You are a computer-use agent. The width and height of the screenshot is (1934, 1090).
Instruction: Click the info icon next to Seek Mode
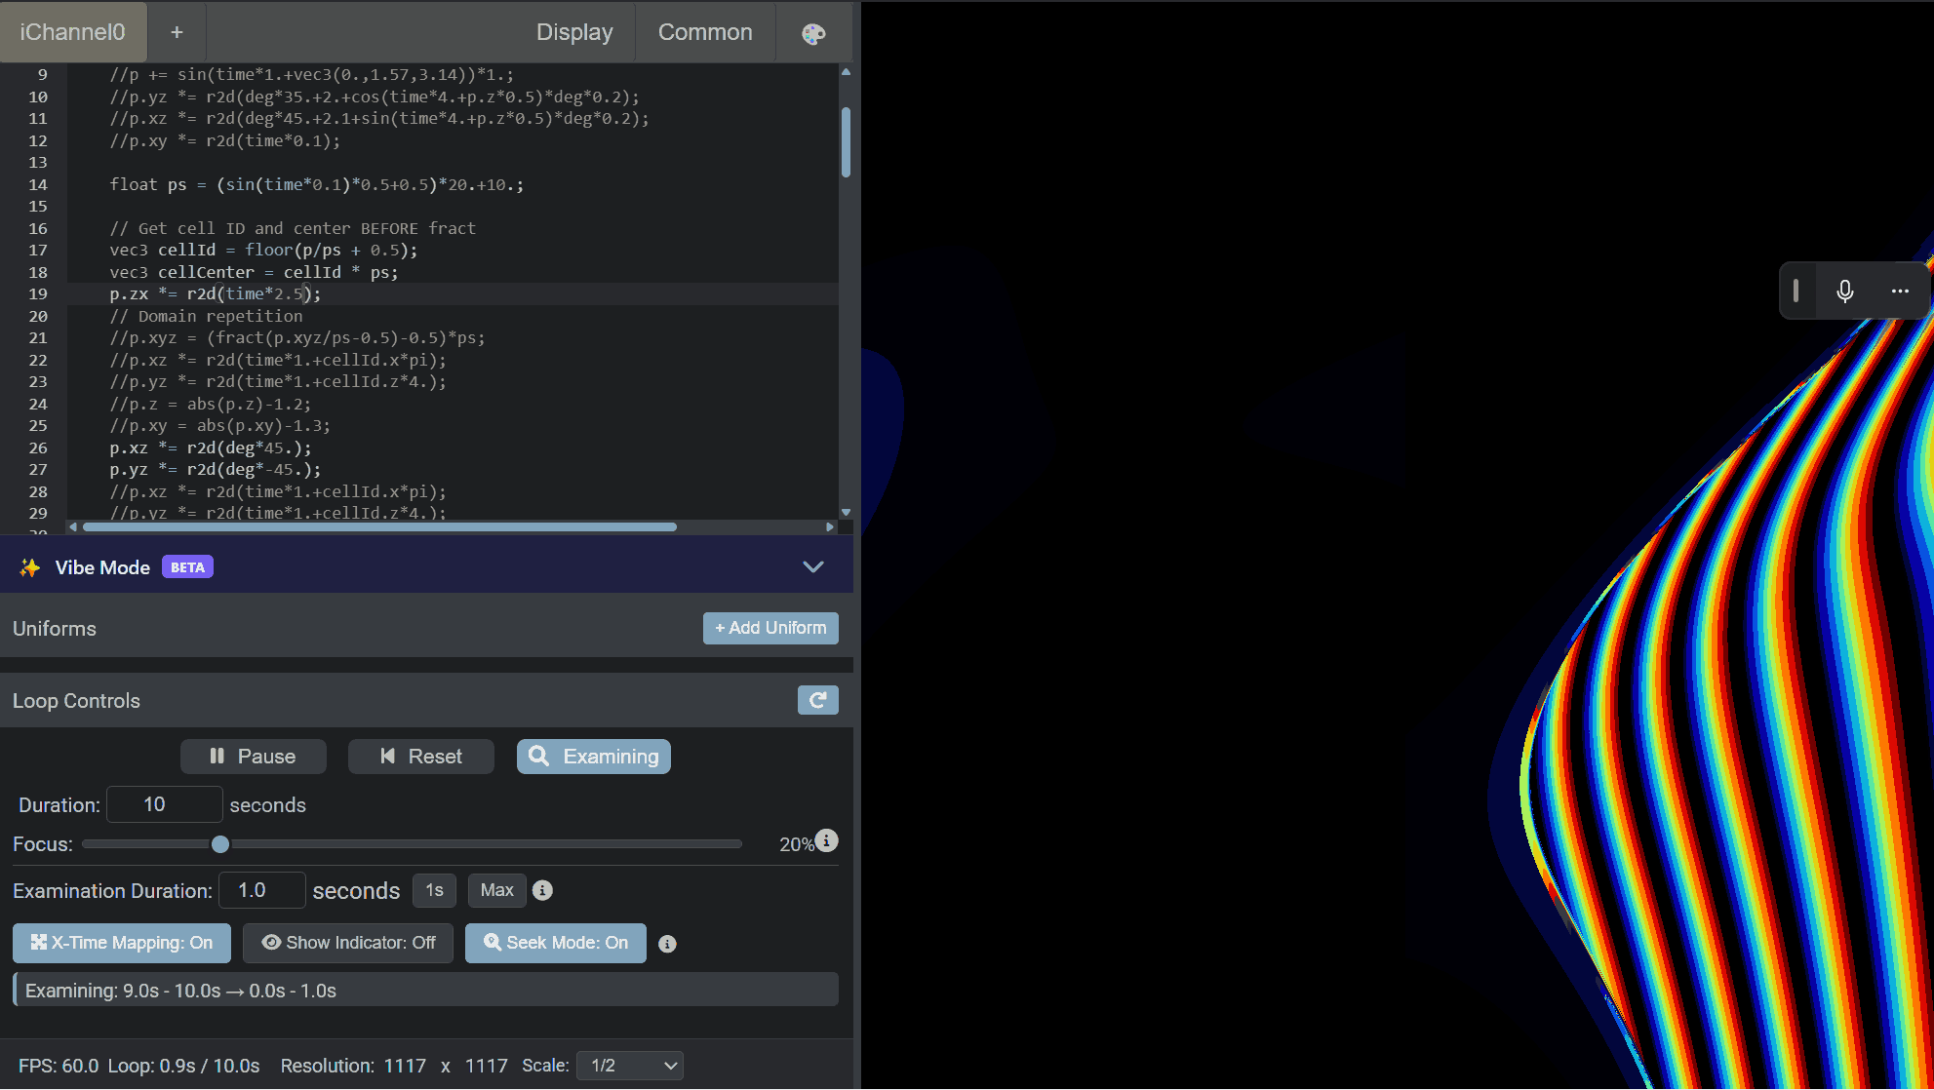coord(667,943)
